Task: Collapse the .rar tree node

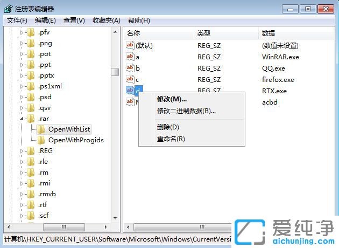Action: coord(22,119)
